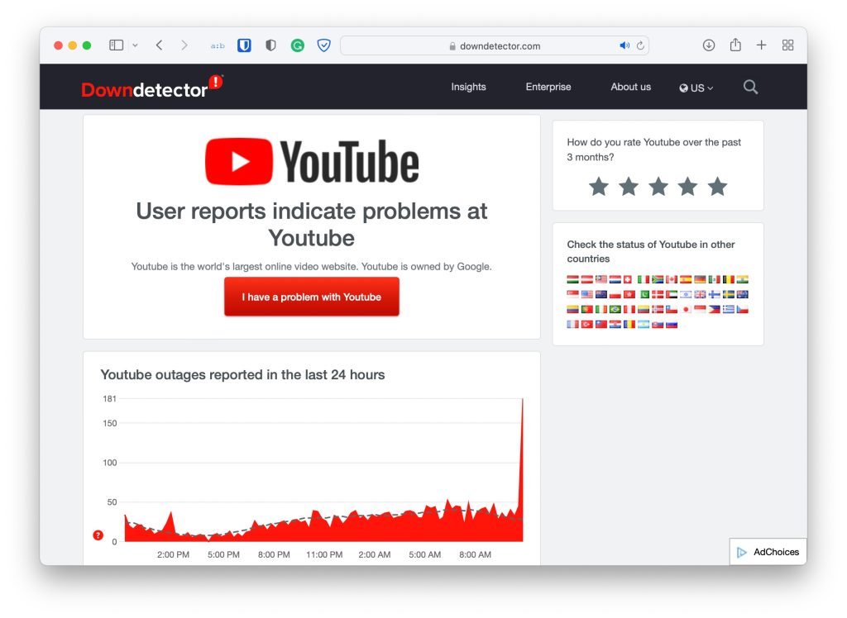Rate Youtube one star

coord(599,187)
